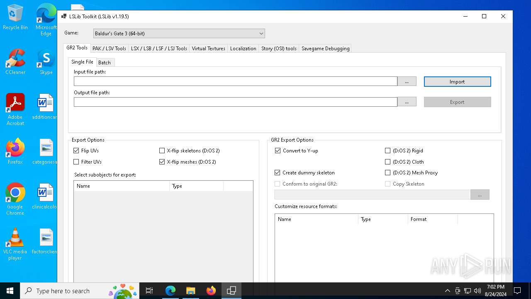The height and width of the screenshot is (299, 531).
Task: Click the Import button
Action: pyautogui.click(x=457, y=82)
